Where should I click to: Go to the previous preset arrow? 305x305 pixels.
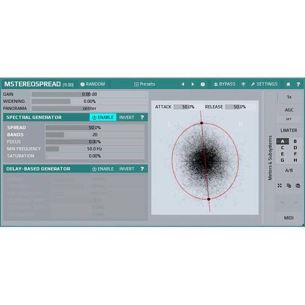point(183,84)
